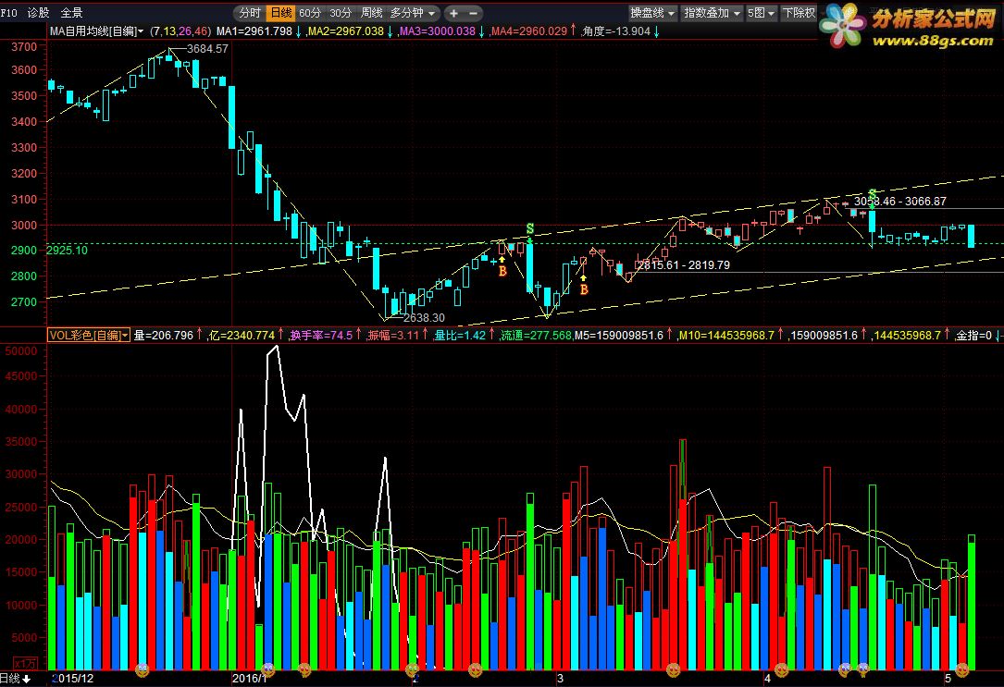Image resolution: width=1004 pixels, height=687 pixels.
Task: Click the 流通=277.568 float value
Action: (x=536, y=335)
